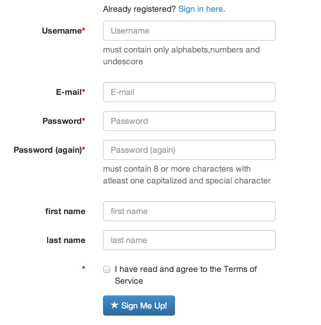Click the red asterisk beside Terms checkbox
This screenshot has width=321, height=325.
click(x=84, y=268)
